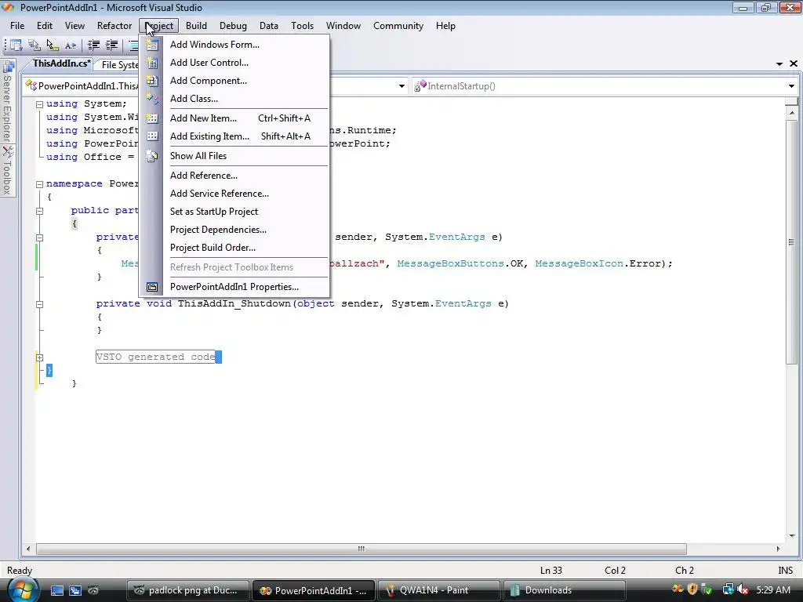Click the Display Word Completion toolbar icon
803x602 pixels.
point(71,45)
